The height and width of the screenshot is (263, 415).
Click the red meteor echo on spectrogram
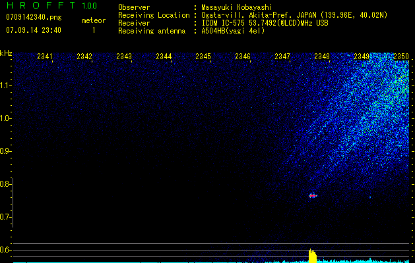click(313, 196)
